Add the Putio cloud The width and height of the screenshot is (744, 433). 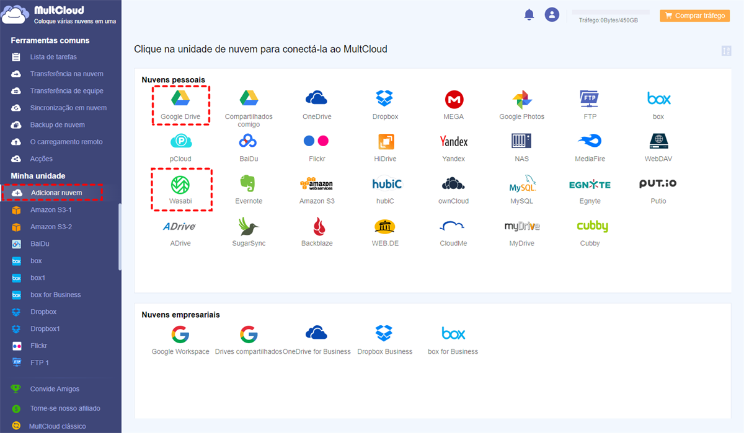pos(658,190)
